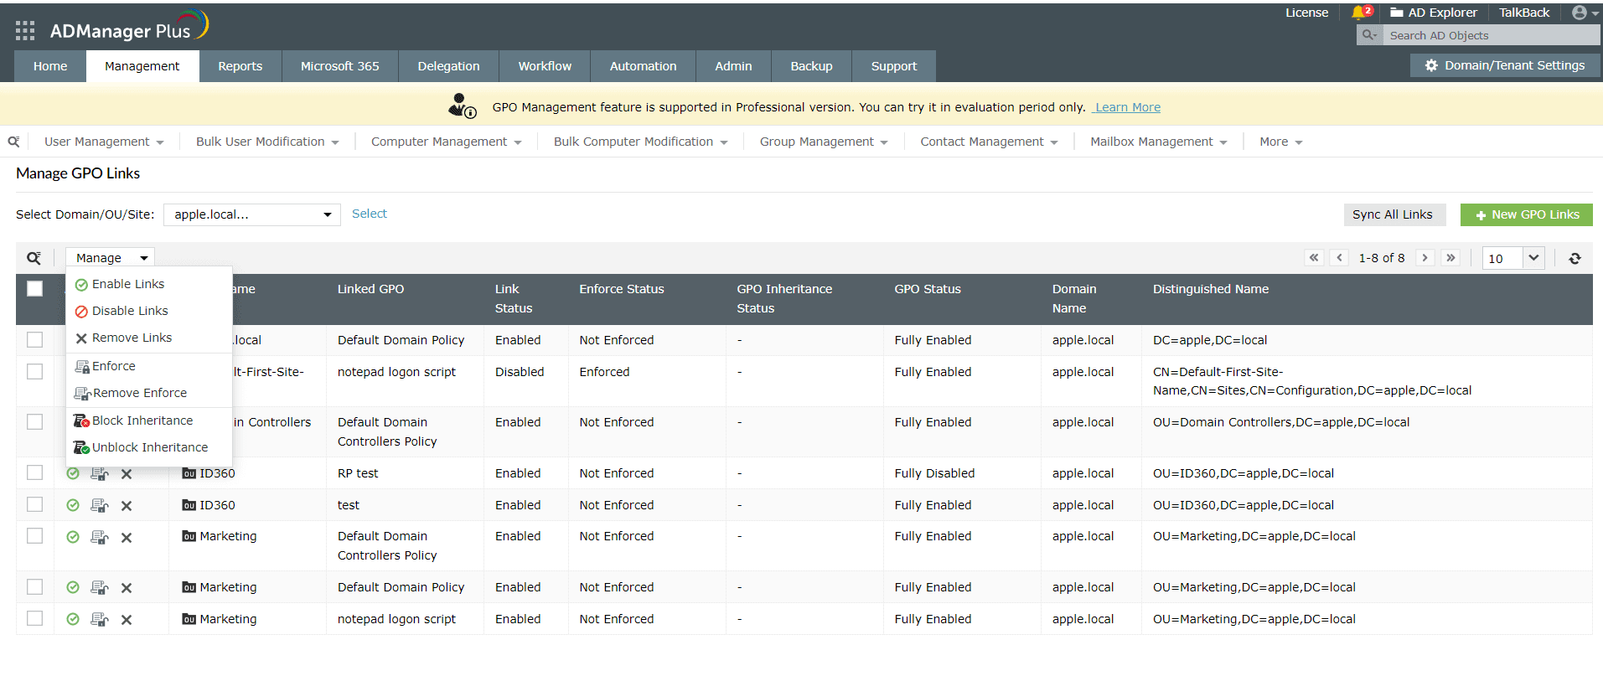Click enforce icon for Marketing Default Domain Policy
Image resolution: width=1603 pixels, height=676 pixels.
click(x=100, y=587)
